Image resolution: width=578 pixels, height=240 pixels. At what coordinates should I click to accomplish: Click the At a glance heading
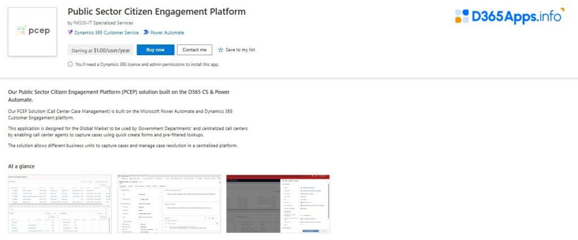point(21,166)
